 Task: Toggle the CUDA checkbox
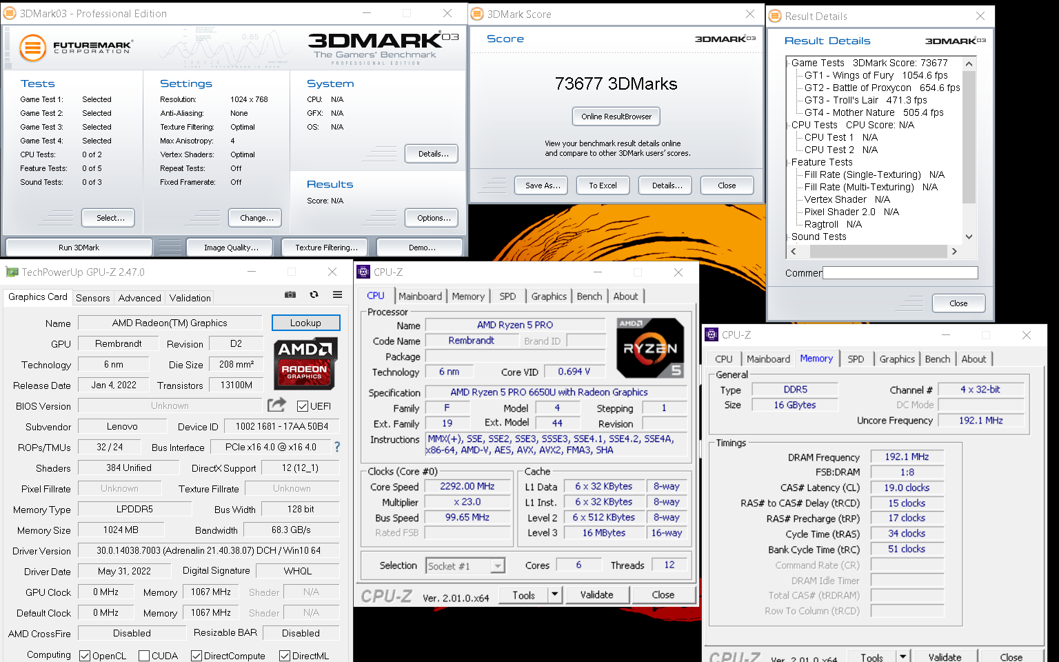tap(144, 656)
